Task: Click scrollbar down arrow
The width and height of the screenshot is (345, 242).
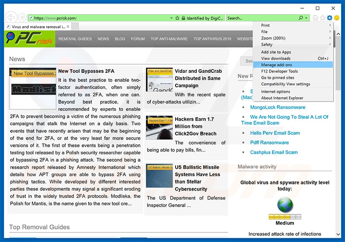Action: coord(338,234)
